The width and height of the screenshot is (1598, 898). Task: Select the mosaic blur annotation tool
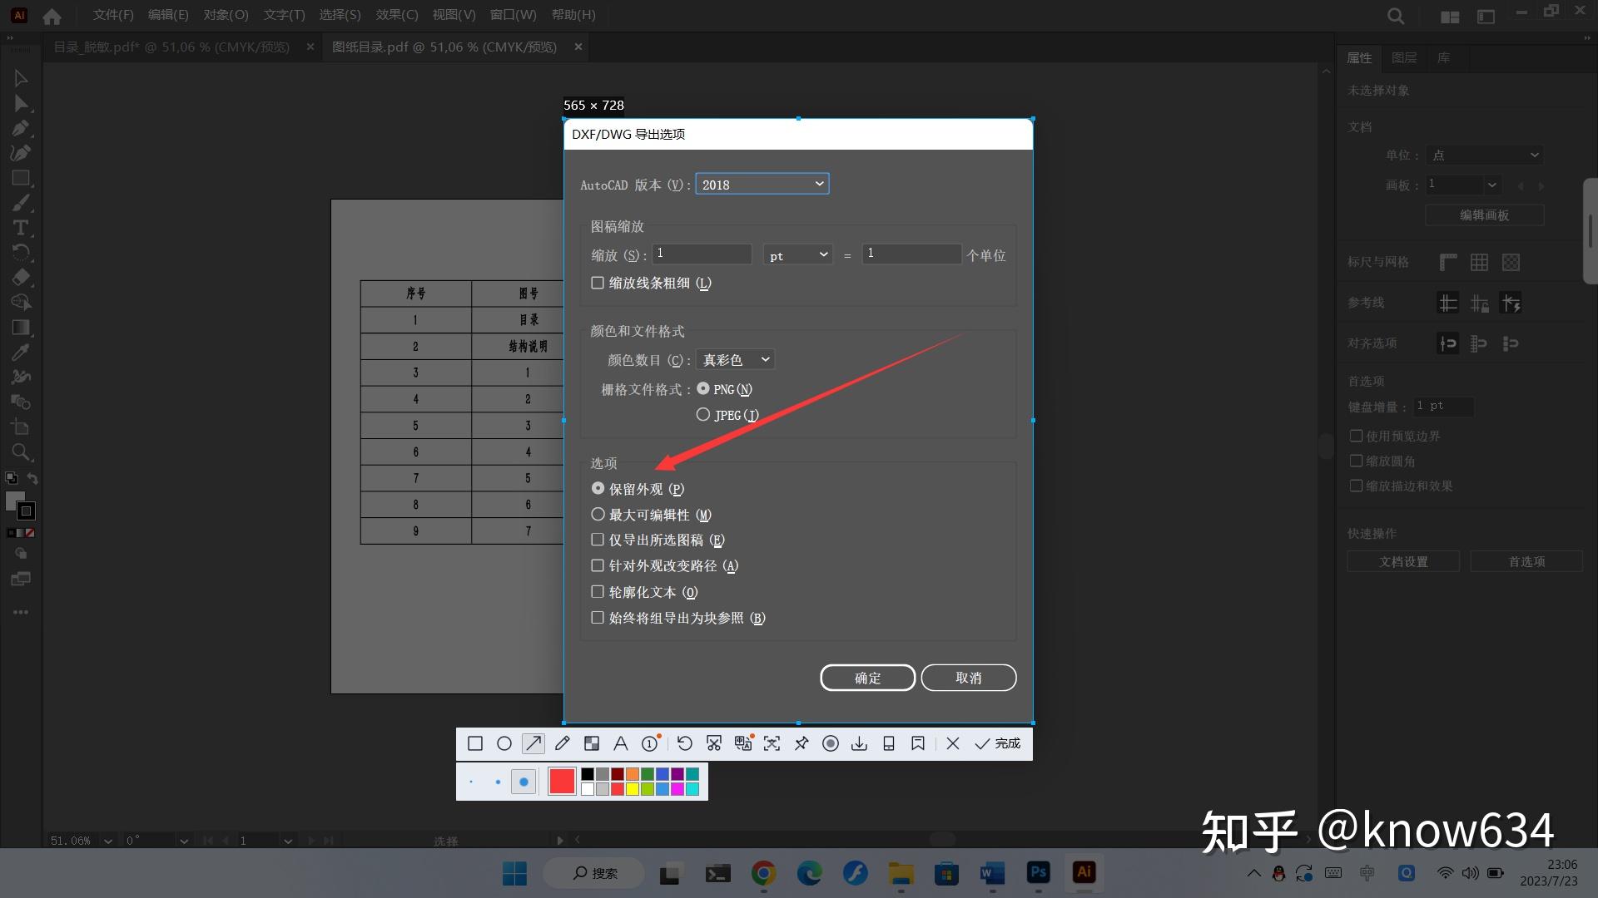pos(592,743)
